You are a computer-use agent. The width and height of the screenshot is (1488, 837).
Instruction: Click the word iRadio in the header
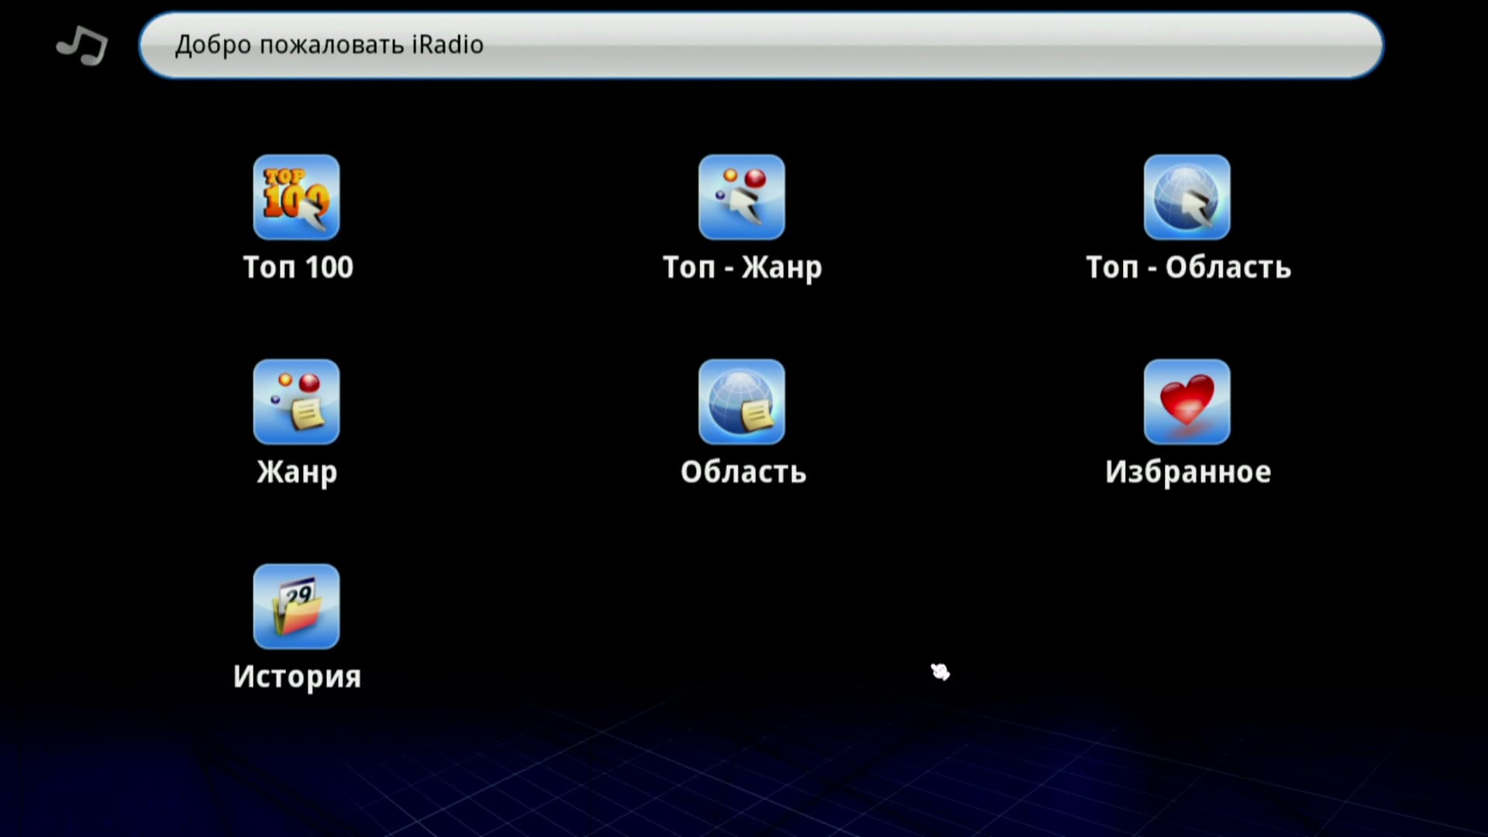coord(447,45)
